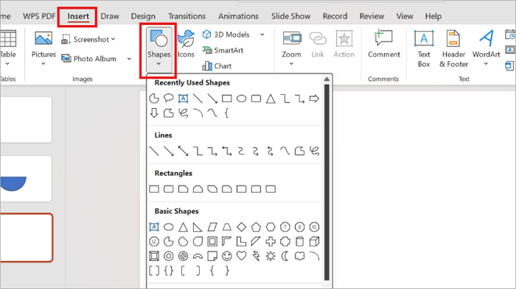Choose the freeform shape in Lines section
The image size is (516, 289).
[299, 151]
